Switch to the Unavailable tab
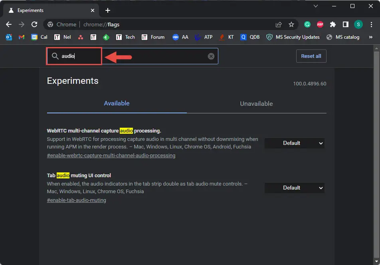Screen dimensions: 380x265 [x=256, y=104]
